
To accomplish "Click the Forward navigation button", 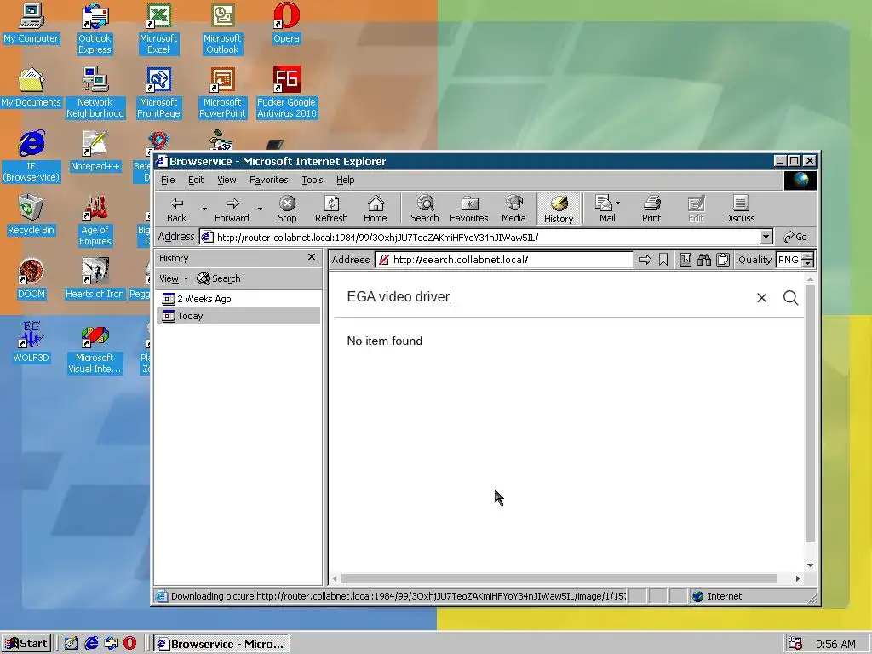I will tap(232, 209).
